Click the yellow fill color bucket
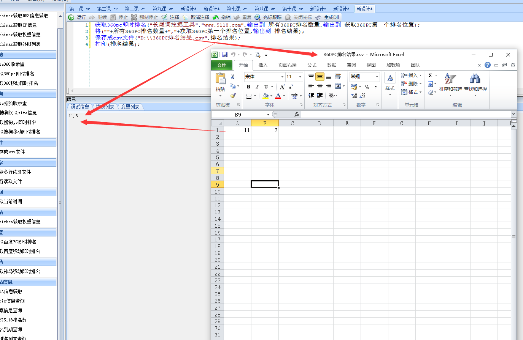The image size is (523, 340). 265,96
